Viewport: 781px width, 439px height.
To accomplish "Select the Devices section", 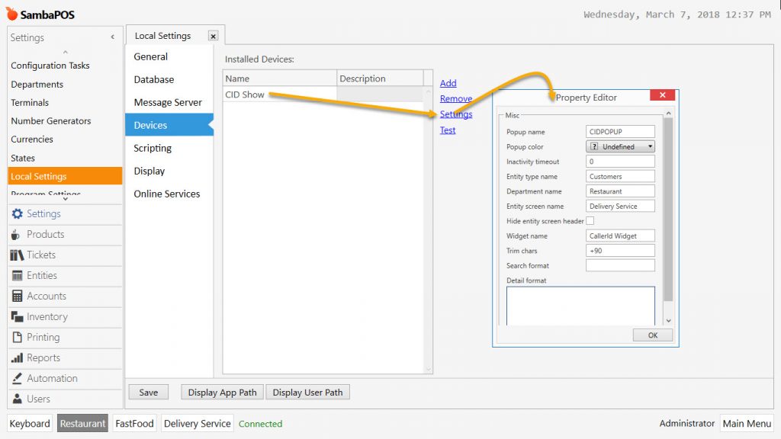I will pos(169,125).
